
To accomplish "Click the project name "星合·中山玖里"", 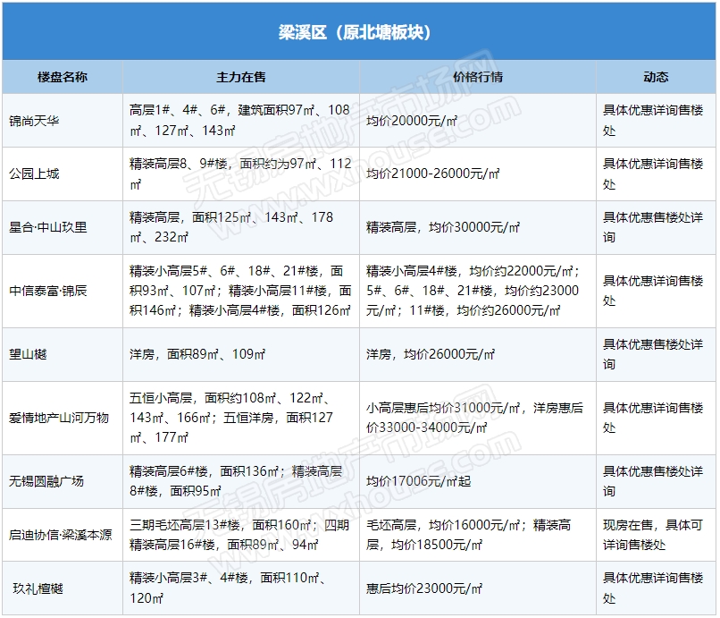I will pyautogui.click(x=47, y=227).
